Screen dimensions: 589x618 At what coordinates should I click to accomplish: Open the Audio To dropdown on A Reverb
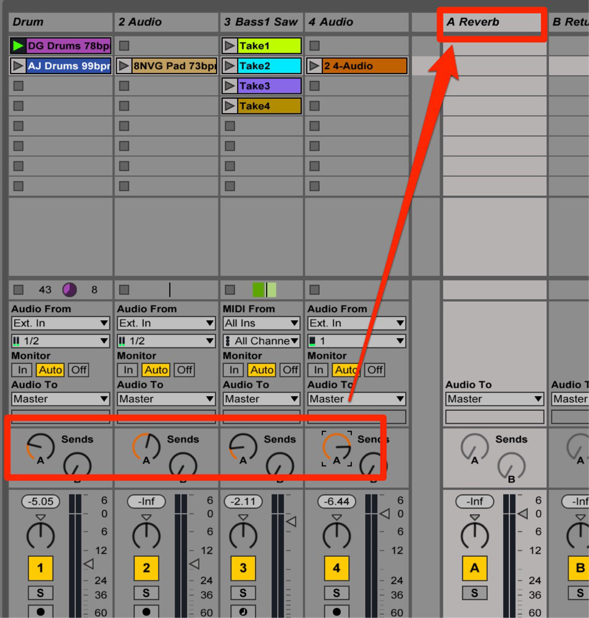coord(493,399)
